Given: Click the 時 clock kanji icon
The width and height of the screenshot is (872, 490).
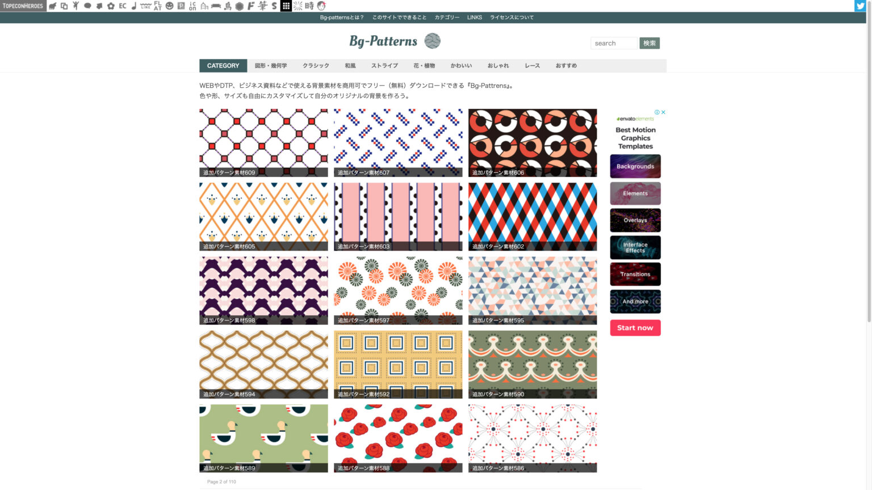Looking at the screenshot, I should [x=309, y=6].
